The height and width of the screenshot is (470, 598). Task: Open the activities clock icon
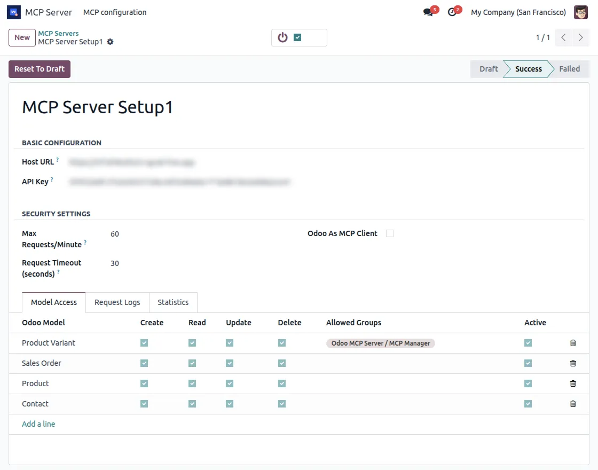click(x=452, y=12)
